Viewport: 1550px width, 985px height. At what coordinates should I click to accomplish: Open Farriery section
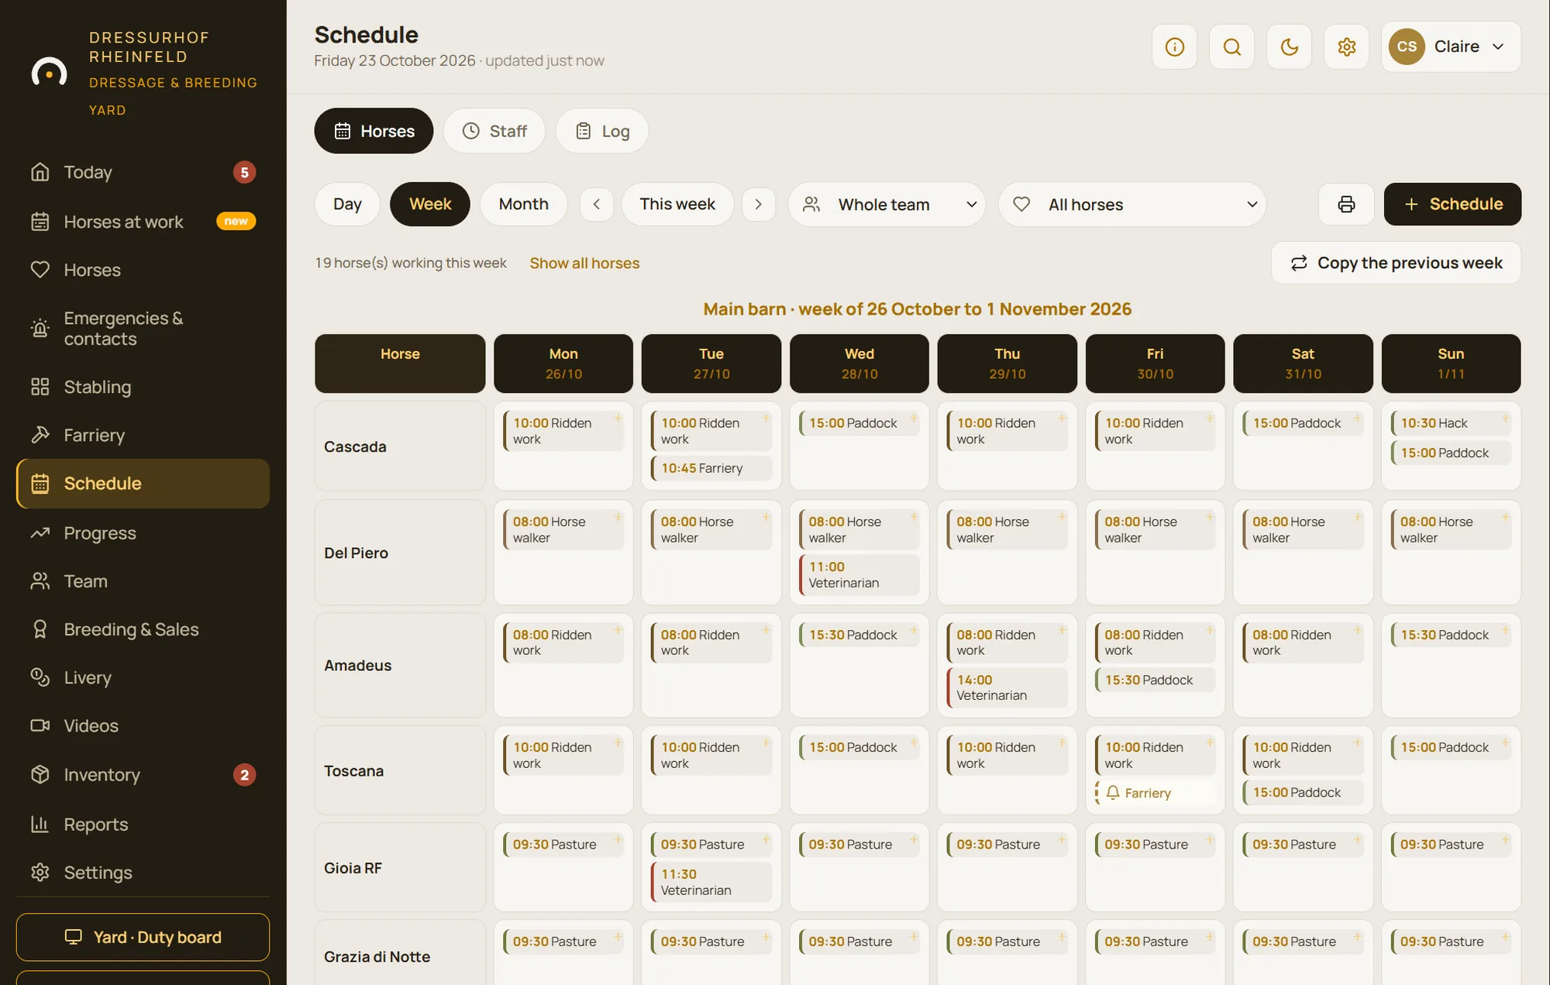tap(143, 435)
